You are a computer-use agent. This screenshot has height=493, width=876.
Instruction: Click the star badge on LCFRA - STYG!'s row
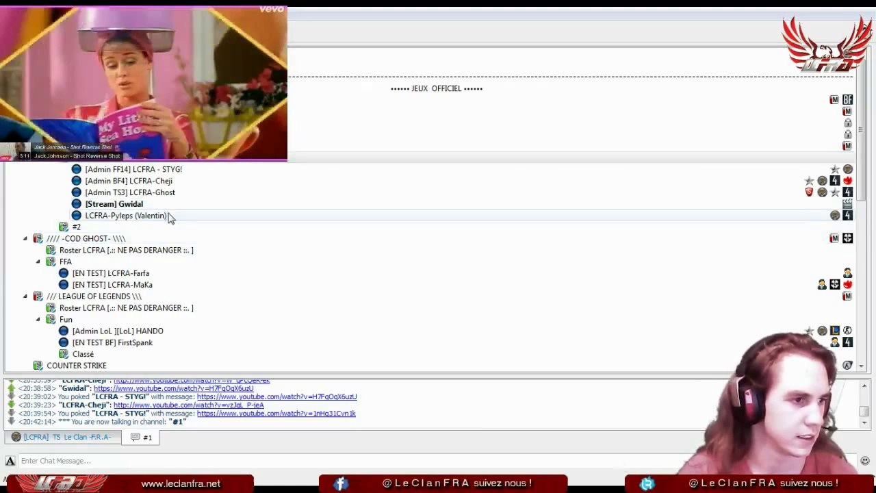(835, 169)
